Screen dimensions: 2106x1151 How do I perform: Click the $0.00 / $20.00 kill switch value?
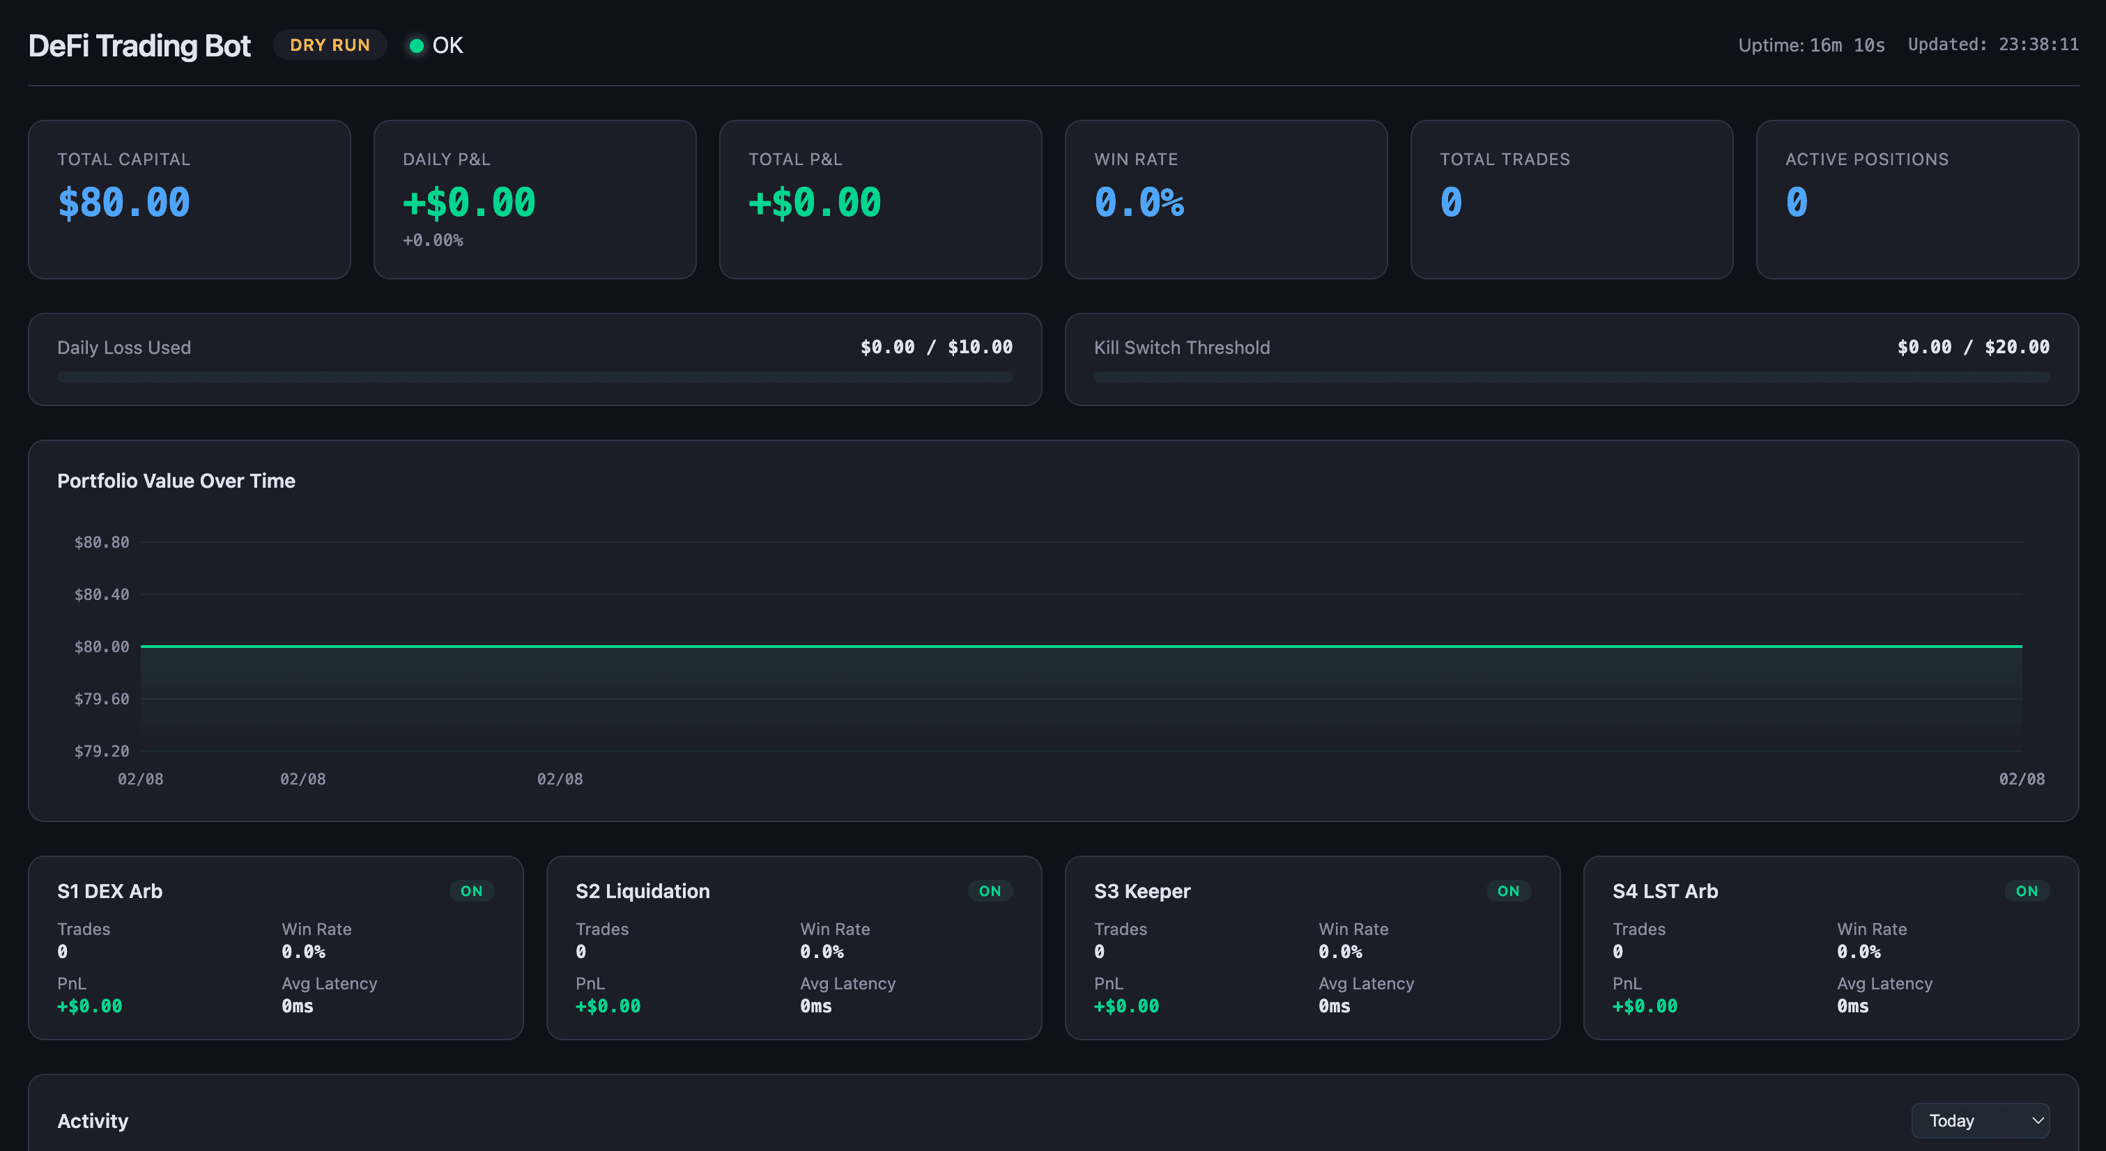(x=1974, y=346)
